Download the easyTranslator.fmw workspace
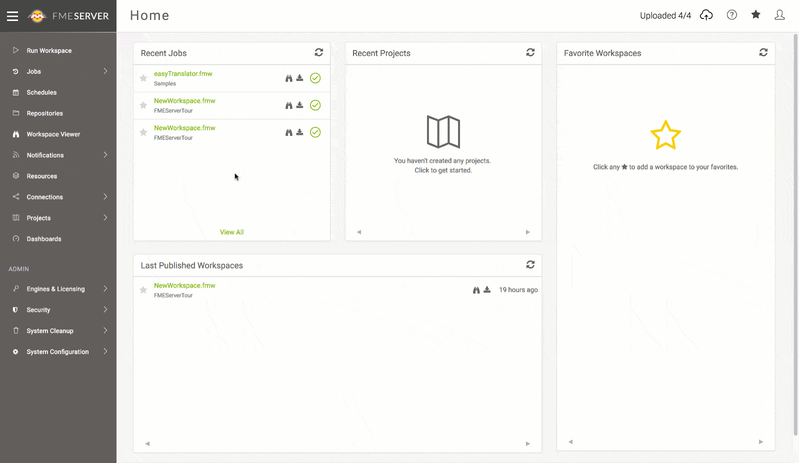 (300, 78)
